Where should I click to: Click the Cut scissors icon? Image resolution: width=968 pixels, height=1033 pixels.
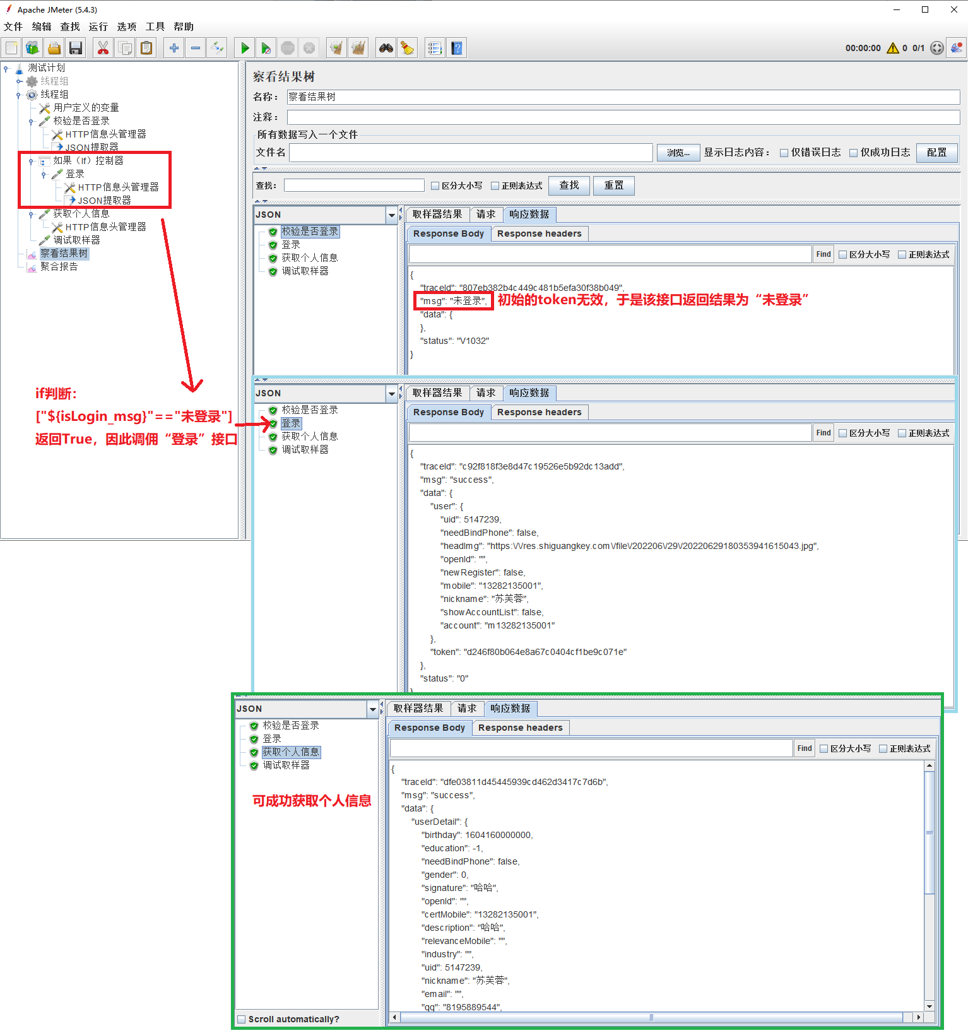point(103,48)
